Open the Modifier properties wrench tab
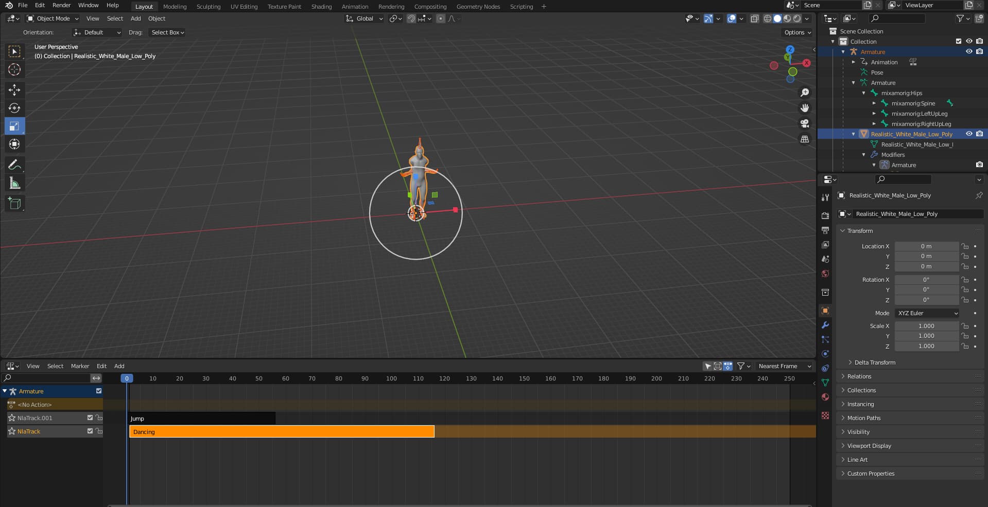 pyautogui.click(x=825, y=325)
